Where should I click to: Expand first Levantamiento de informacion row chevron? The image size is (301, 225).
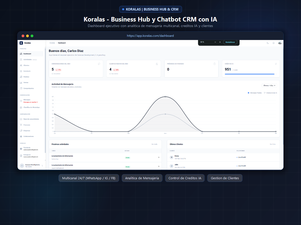click(159, 157)
